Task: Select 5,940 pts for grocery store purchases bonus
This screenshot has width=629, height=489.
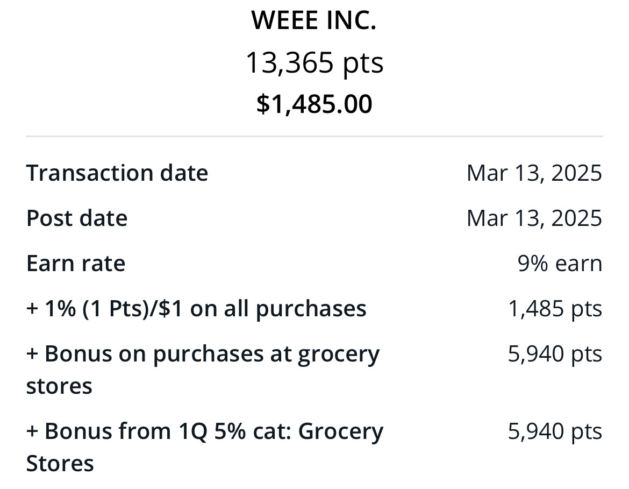Action: coord(555,354)
